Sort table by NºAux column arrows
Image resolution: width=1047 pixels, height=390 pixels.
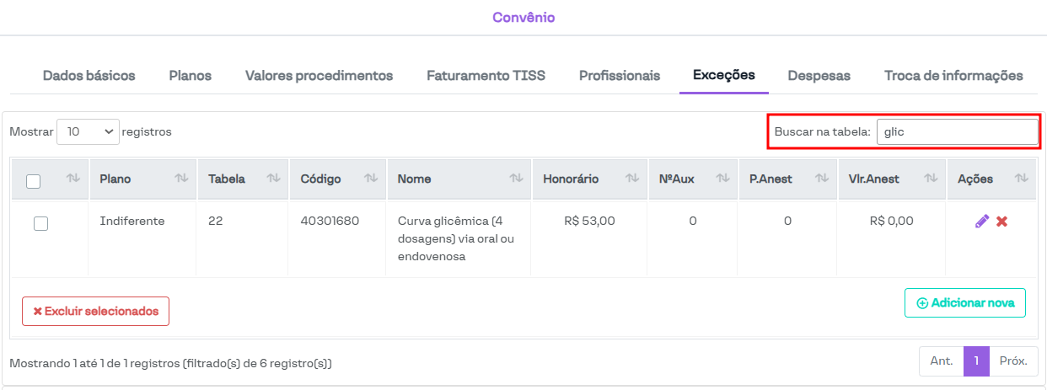click(x=722, y=179)
